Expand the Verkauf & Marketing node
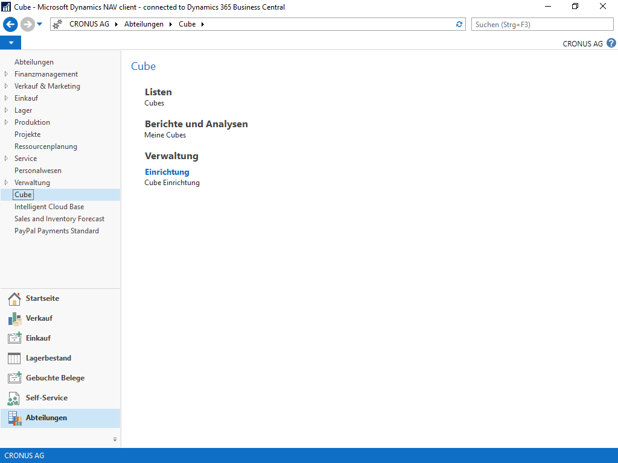Image resolution: width=618 pixels, height=463 pixels. 6,86
